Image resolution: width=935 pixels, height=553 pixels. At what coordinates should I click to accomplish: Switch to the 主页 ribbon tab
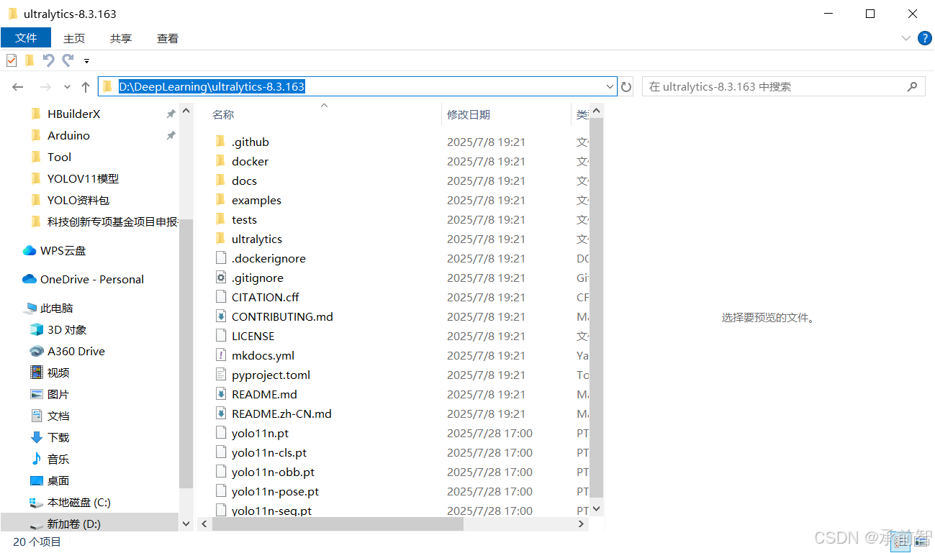click(74, 38)
